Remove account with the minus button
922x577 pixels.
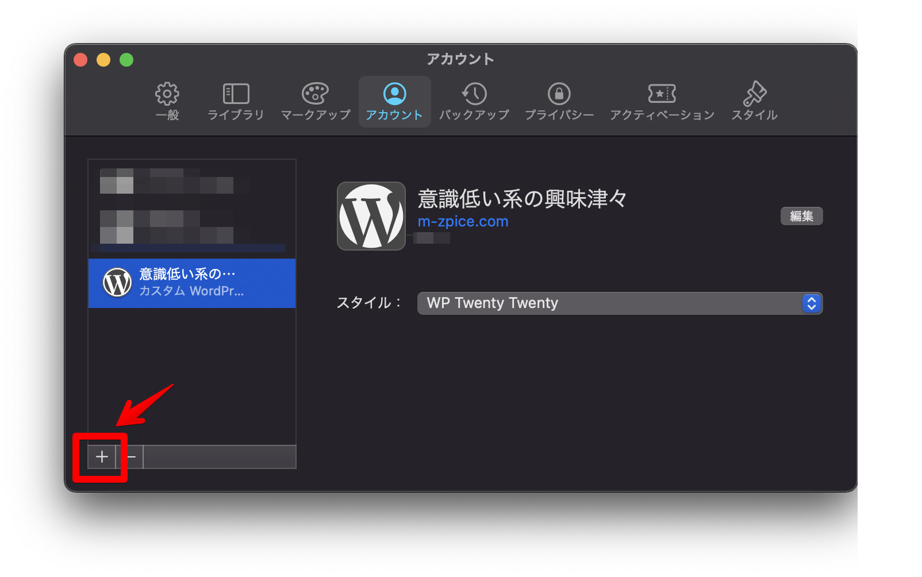pyautogui.click(x=130, y=457)
